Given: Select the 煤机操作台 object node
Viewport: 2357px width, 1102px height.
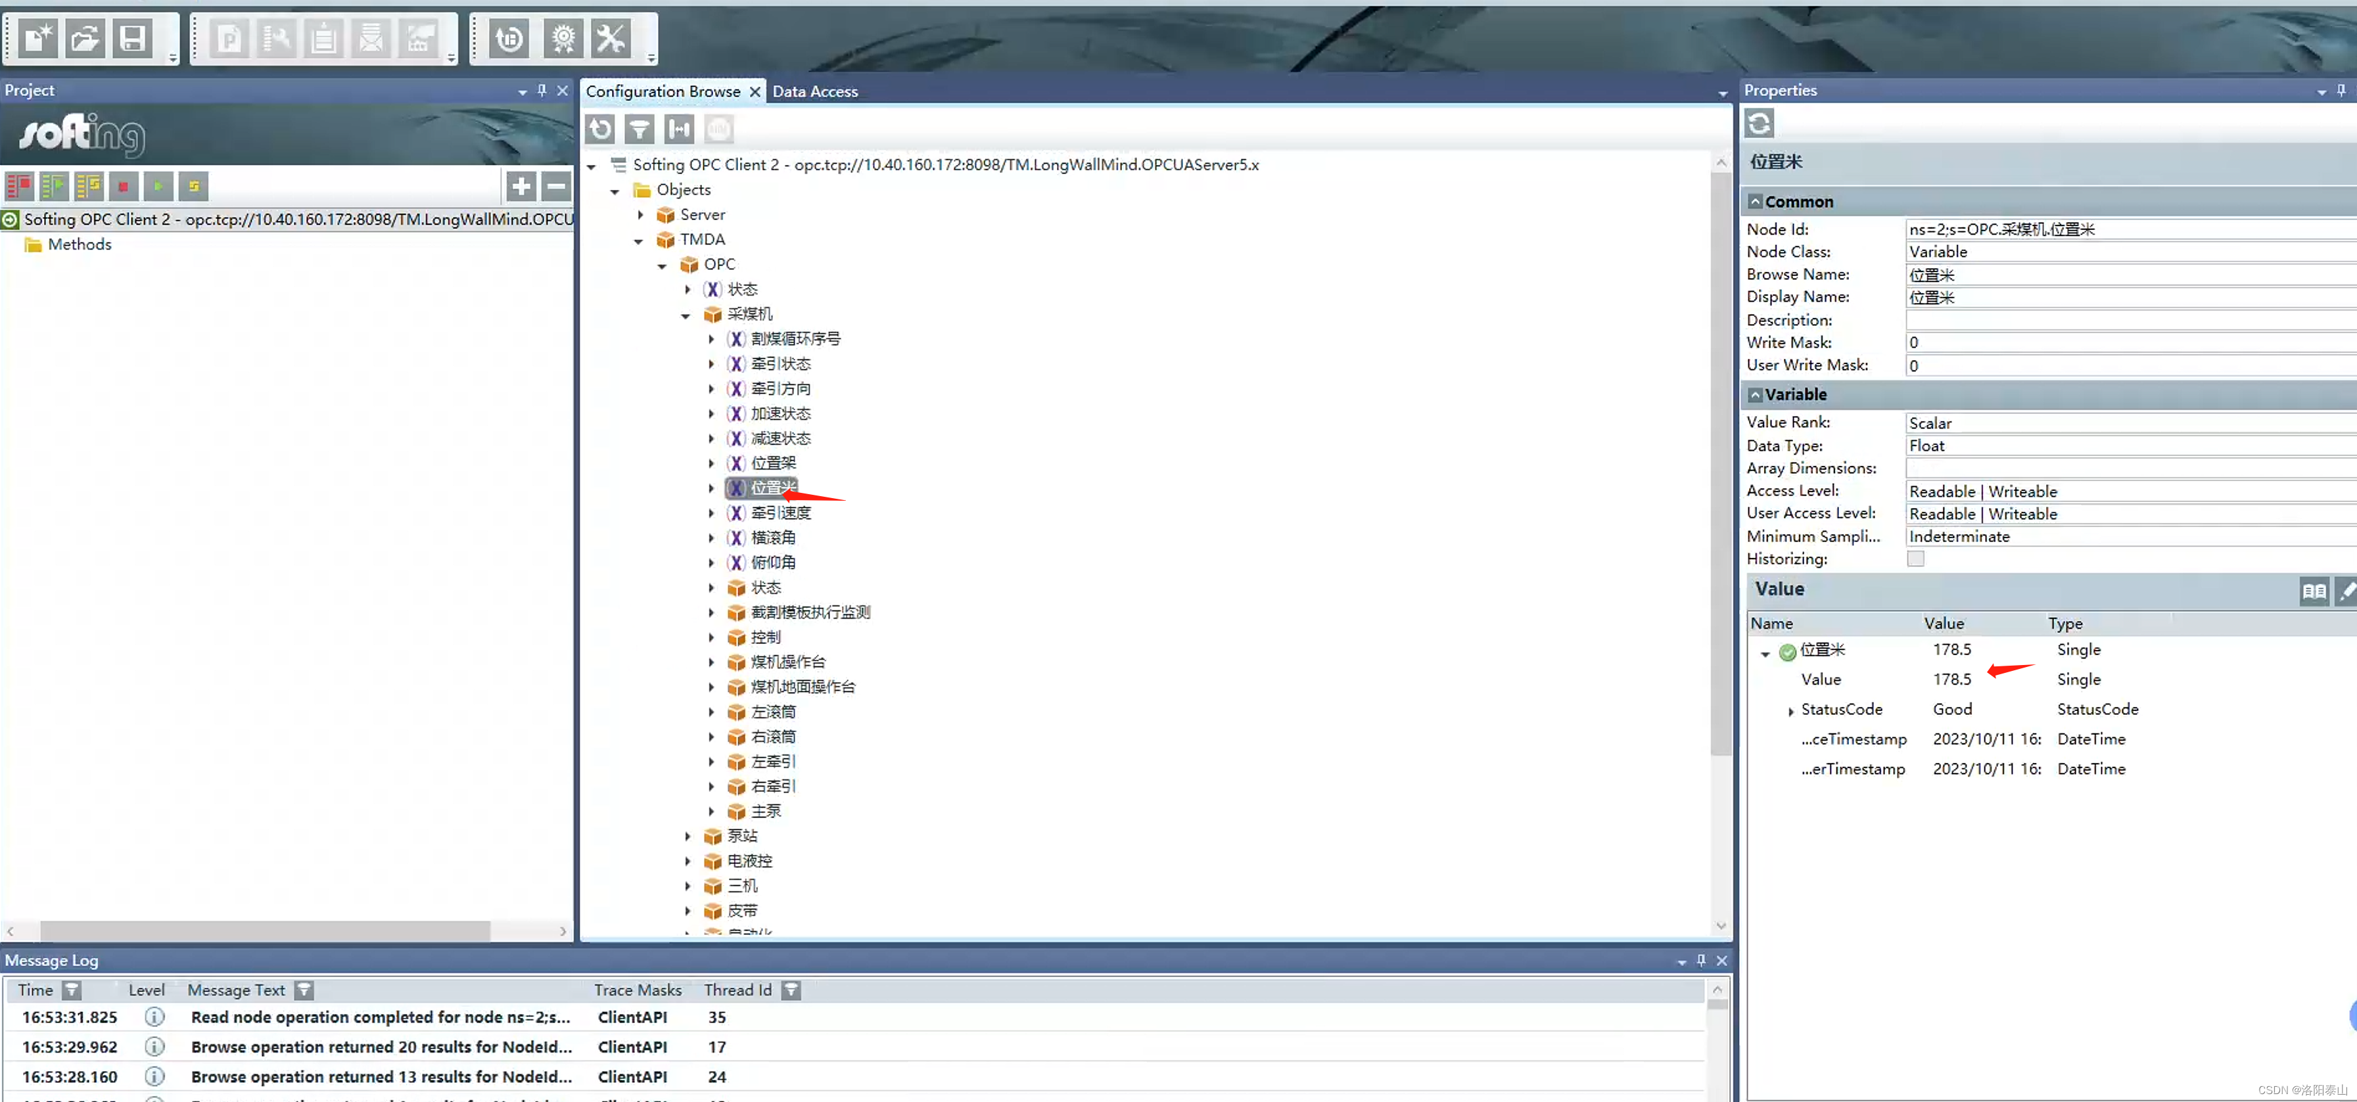Looking at the screenshot, I should click(788, 662).
